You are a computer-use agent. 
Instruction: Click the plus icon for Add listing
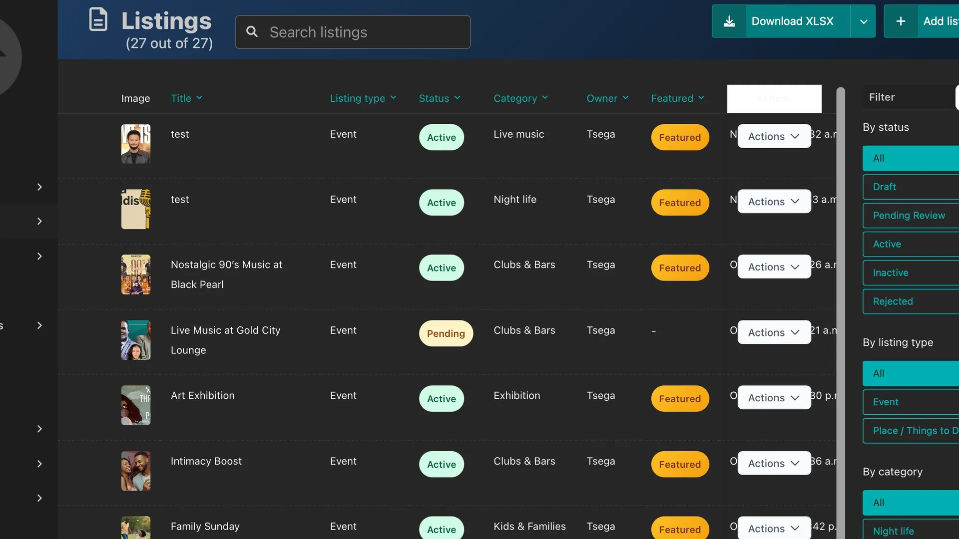(x=901, y=21)
